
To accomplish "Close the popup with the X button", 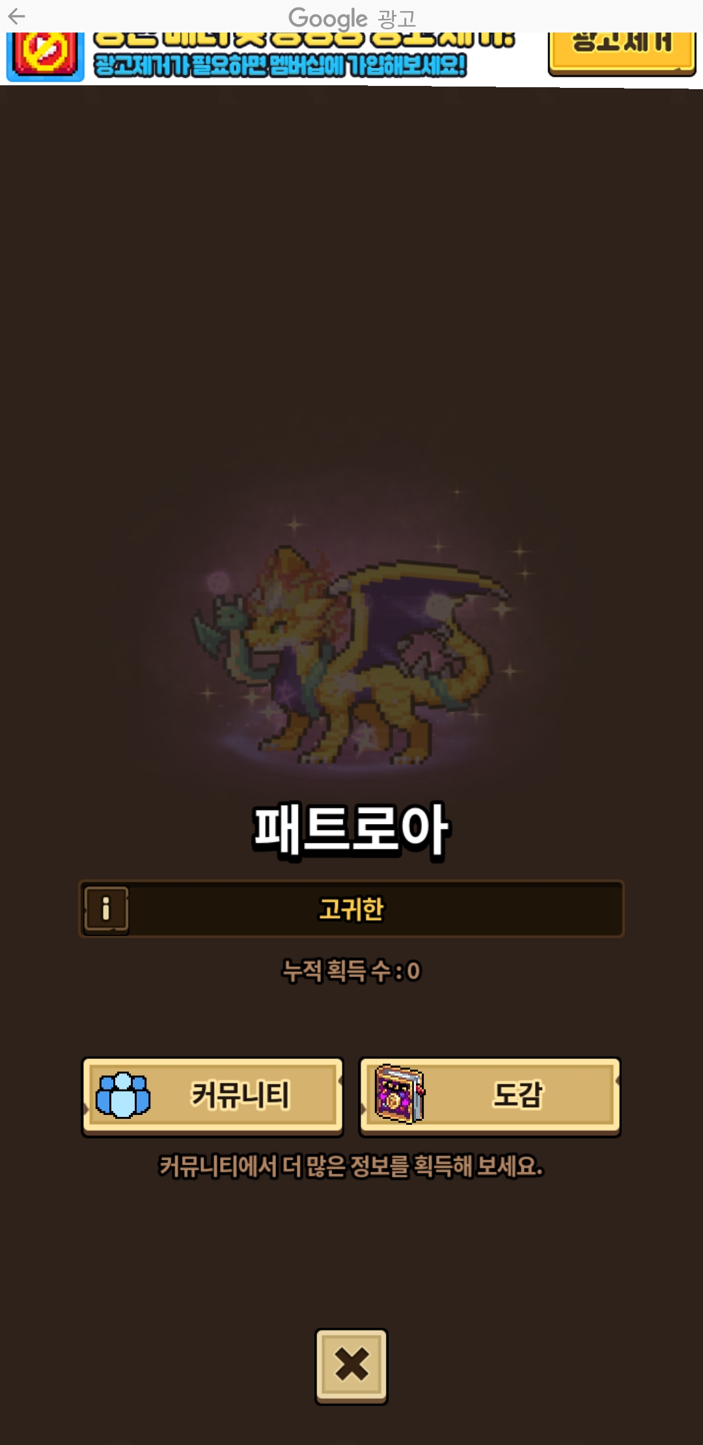I will 351,1366.
